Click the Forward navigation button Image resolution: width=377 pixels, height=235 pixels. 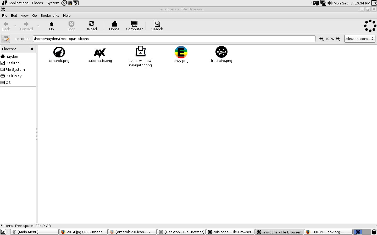(x=26, y=26)
